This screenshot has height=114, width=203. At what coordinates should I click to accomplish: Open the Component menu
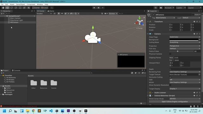tap(31, 4)
